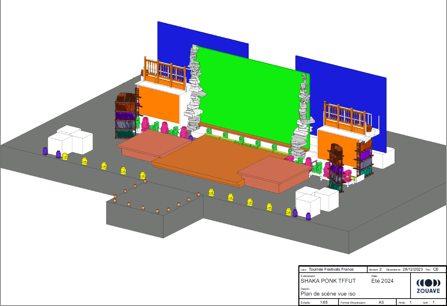The image size is (447, 306).
Task: Select the A3 print format value
Action: 381,302
